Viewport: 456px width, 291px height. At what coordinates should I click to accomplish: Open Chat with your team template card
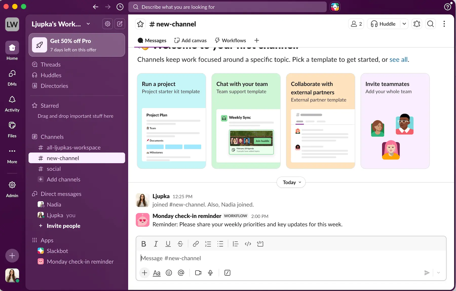[246, 121]
